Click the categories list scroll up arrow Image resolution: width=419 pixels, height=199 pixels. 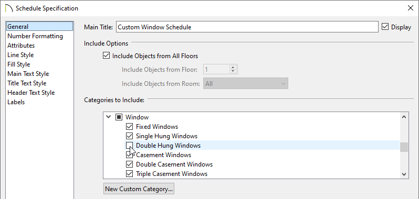[404, 117]
